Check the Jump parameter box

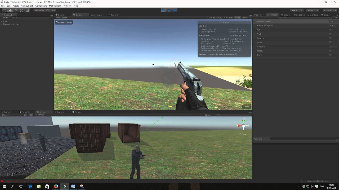click(x=330, y=42)
